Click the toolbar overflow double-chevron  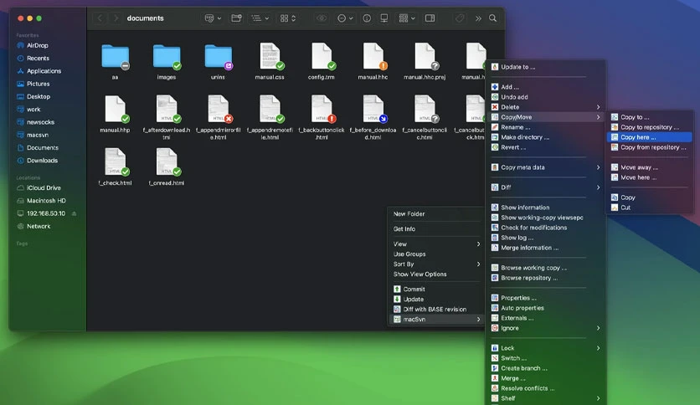click(478, 18)
